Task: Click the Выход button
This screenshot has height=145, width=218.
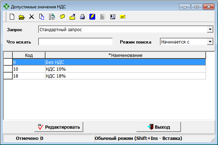Action: (x=158, y=127)
